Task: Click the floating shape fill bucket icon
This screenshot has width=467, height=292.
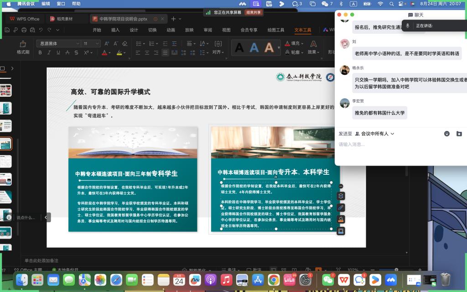Action: click(341, 219)
